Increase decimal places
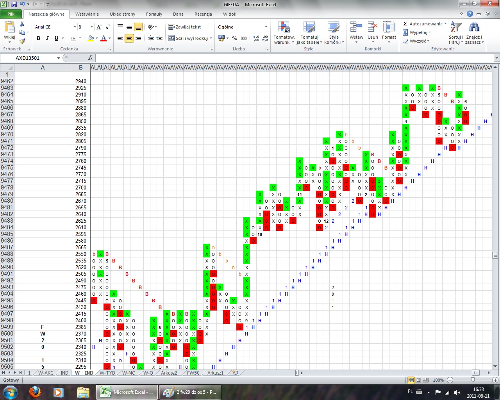Screen dimensions: 500x400 [x=256, y=38]
